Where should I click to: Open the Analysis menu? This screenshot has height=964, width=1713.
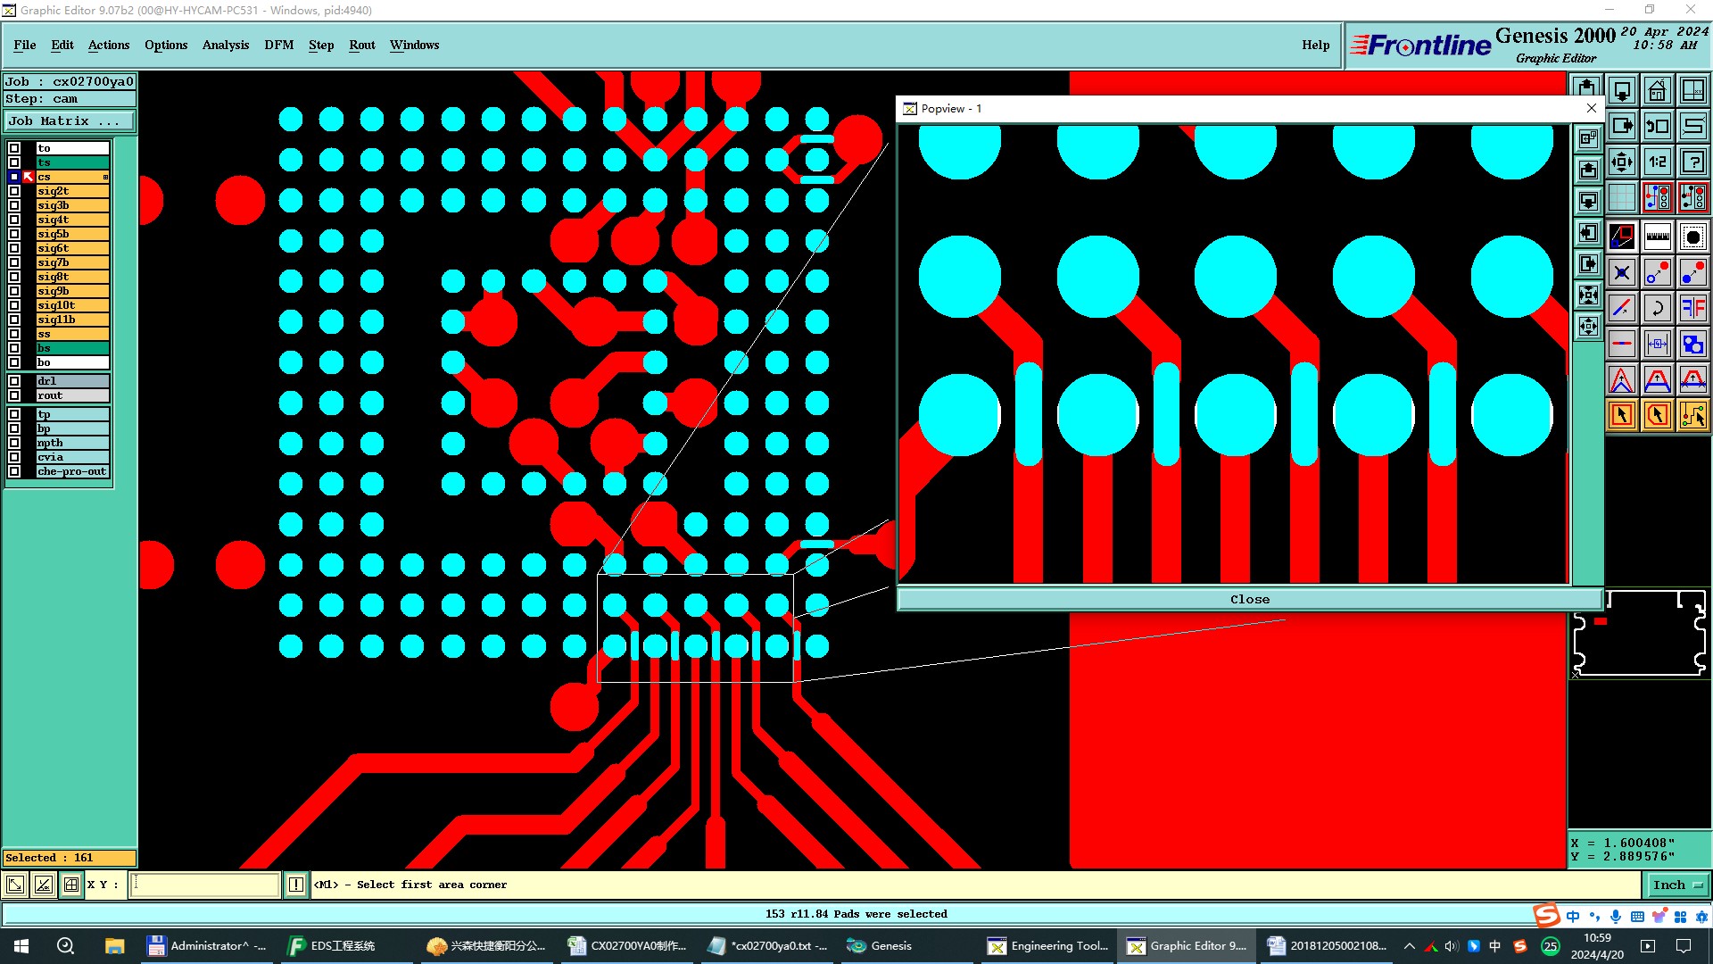[x=225, y=45]
